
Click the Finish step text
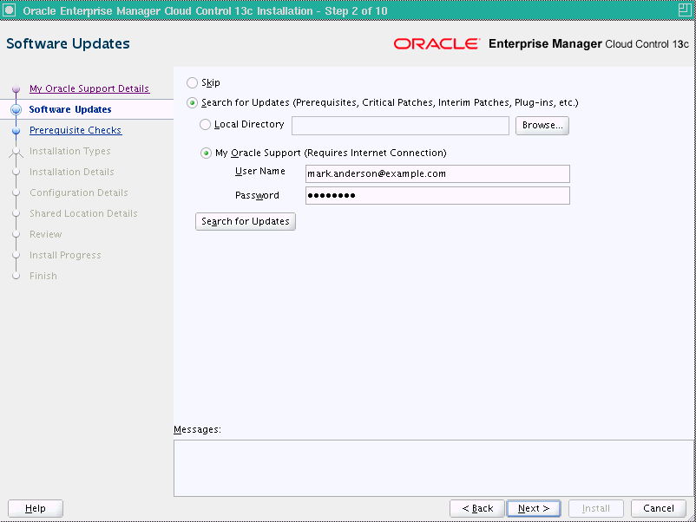point(43,277)
